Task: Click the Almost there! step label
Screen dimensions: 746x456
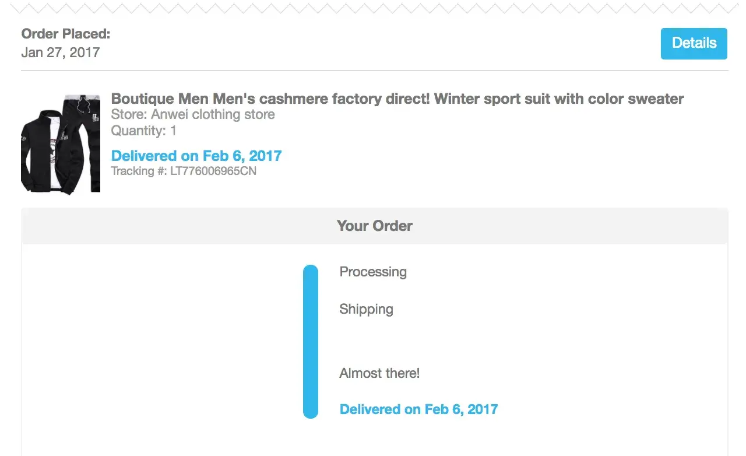Action: [379, 373]
